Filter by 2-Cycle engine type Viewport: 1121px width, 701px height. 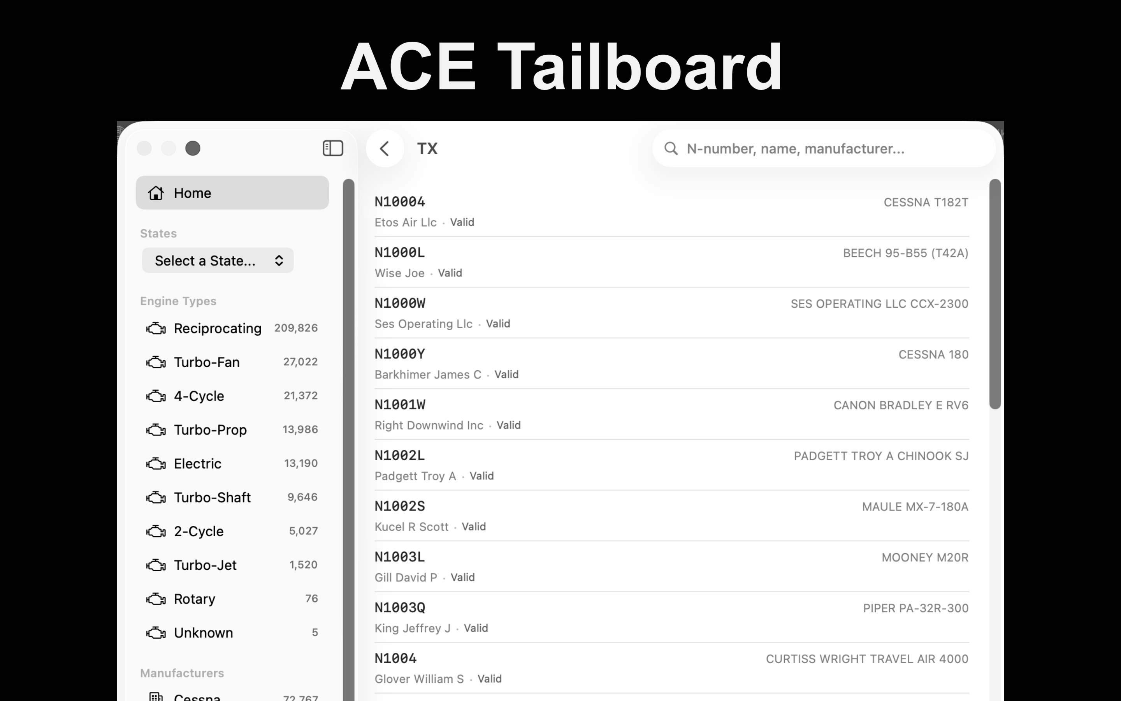click(x=232, y=532)
